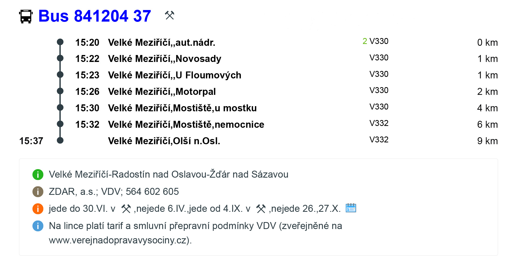Open the calendar icon after 26.,27.X.
521x256 pixels.
click(351, 208)
